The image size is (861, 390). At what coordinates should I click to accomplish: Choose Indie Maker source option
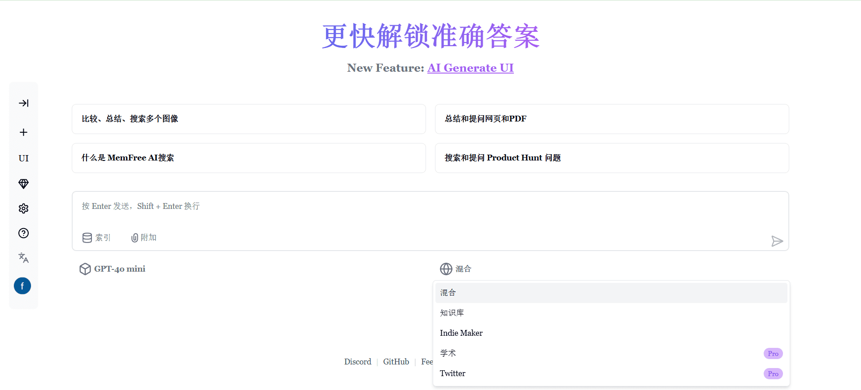[x=611, y=333]
